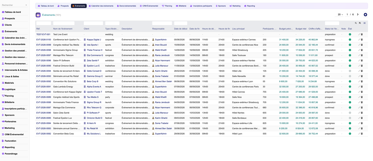Sort by Budget réel column header
The image size is (373, 161).
click(x=301, y=29)
